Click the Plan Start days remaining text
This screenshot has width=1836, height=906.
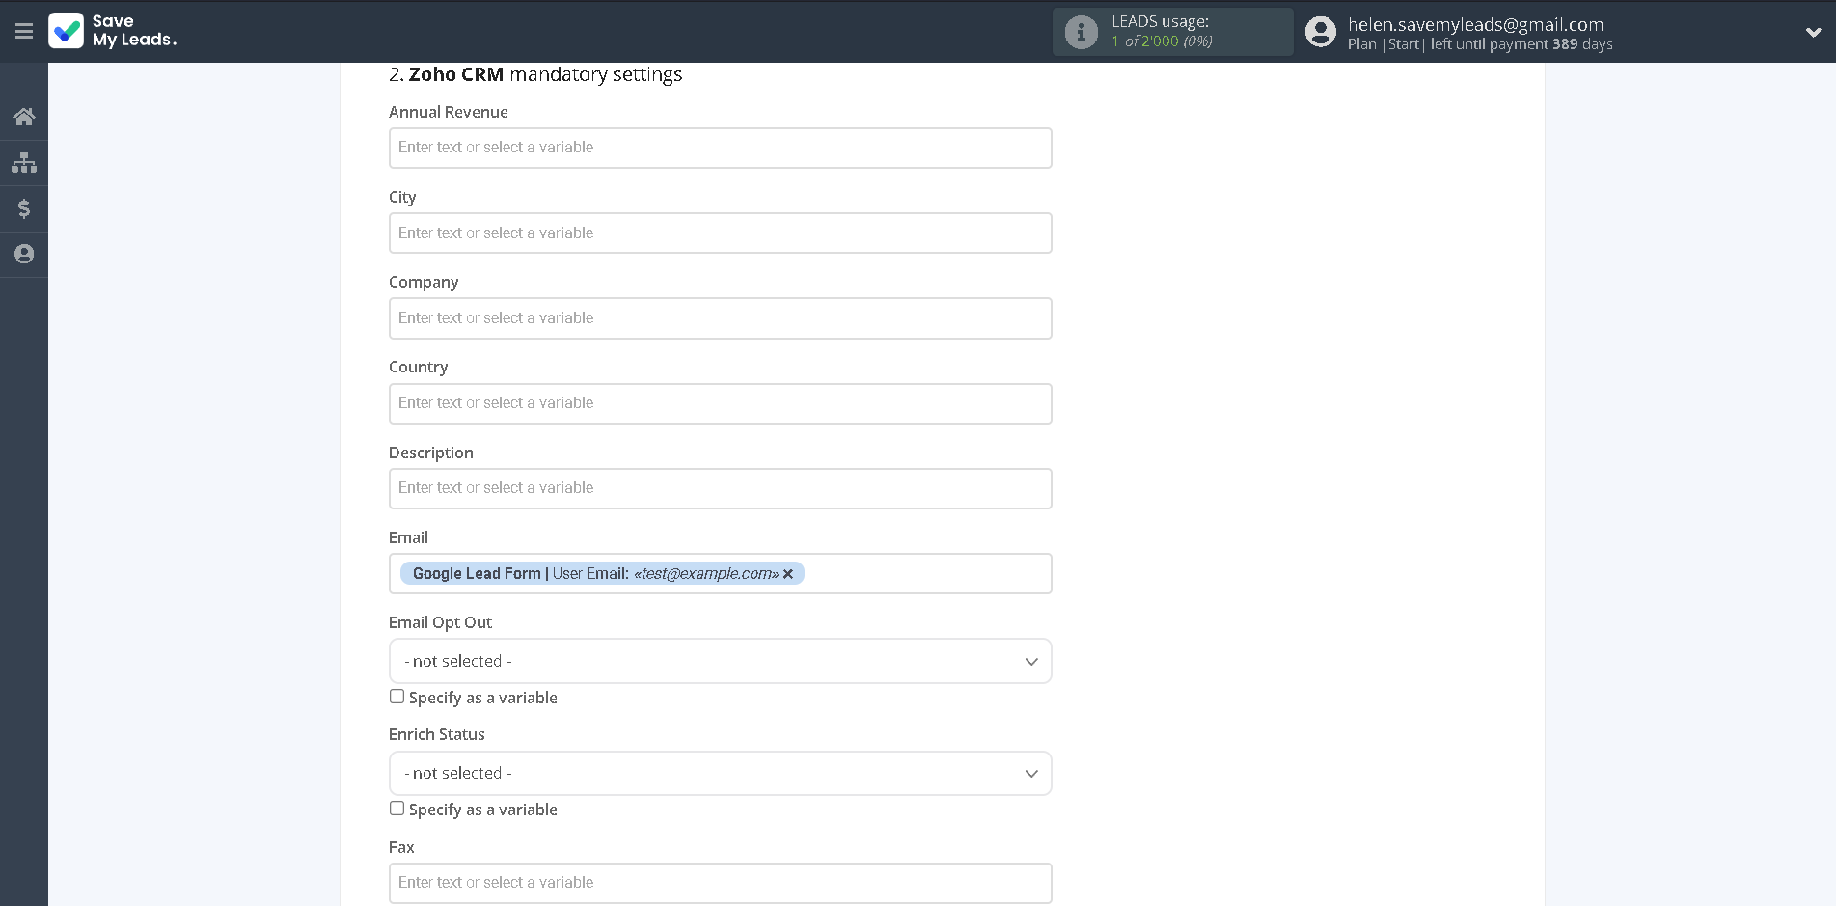[1480, 44]
